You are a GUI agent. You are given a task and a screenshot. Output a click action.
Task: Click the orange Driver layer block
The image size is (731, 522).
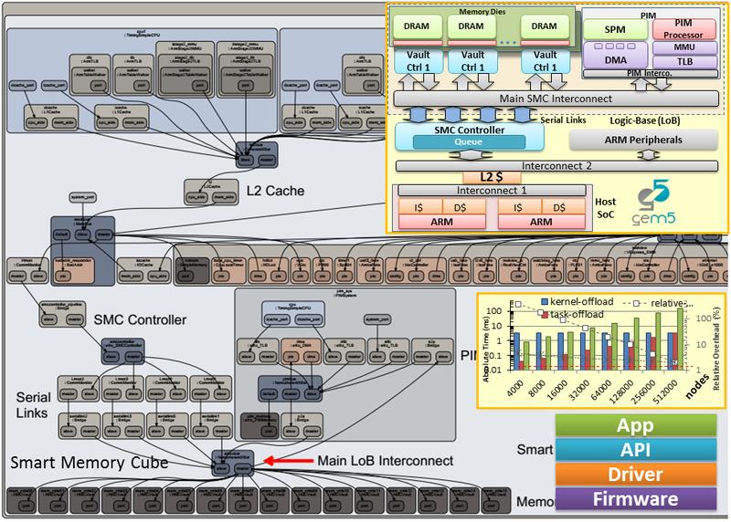tap(635, 474)
